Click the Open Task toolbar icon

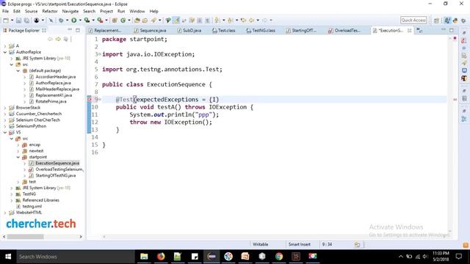145,21
